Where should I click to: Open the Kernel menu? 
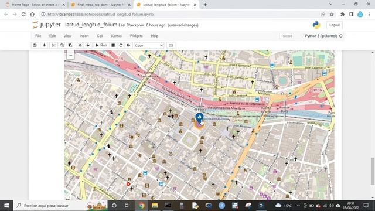[116, 36]
